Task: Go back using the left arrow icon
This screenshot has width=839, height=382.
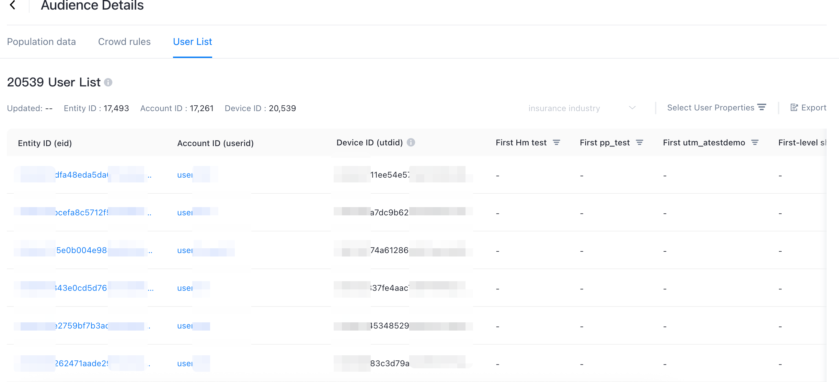Action: coord(13,5)
